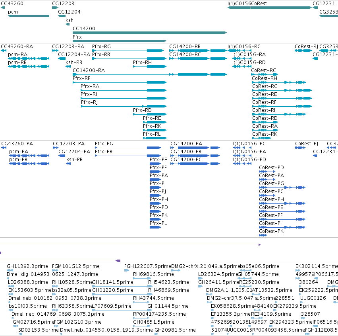
Task: Click EST LD26324.5prime
Action: (x=218, y=274)
